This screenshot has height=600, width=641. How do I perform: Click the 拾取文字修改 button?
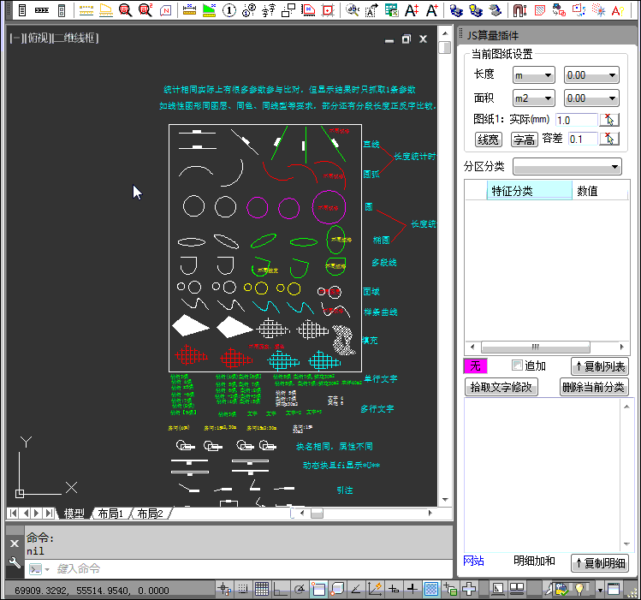click(502, 387)
